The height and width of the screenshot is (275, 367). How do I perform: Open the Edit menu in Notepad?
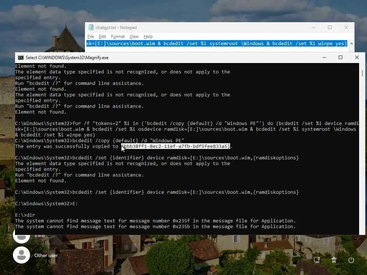[102, 37]
